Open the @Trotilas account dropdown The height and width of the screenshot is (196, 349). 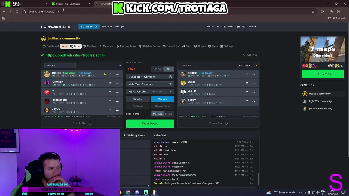tap(249, 27)
